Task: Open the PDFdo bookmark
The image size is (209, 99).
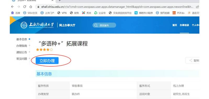Action: tap(178, 13)
